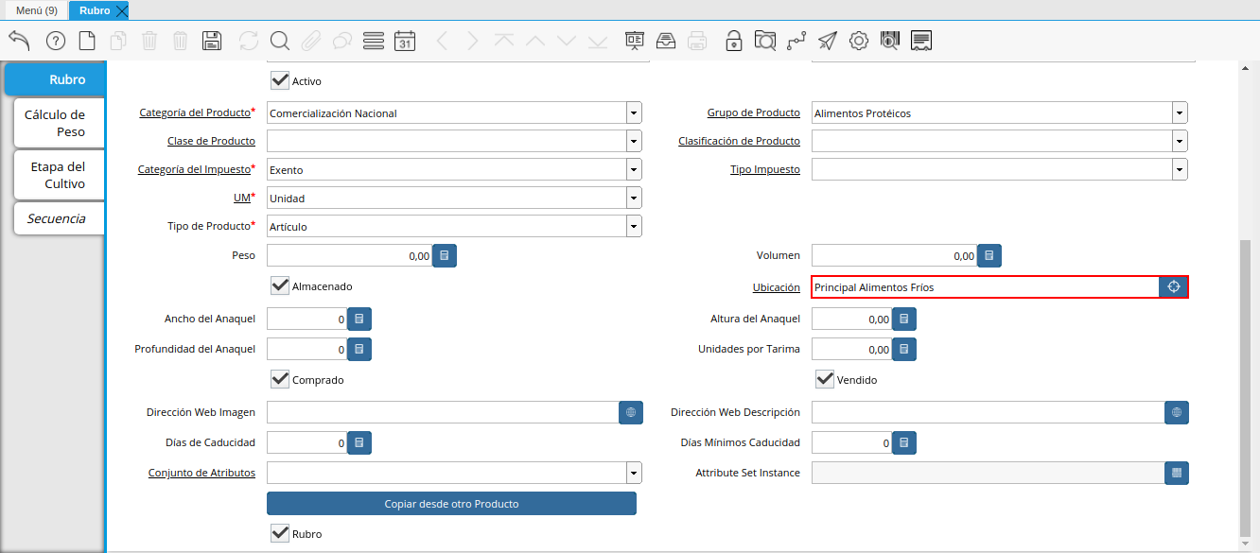This screenshot has height=553, width=1260.
Task: Open the Attribute Set Instance button
Action: pyautogui.click(x=1177, y=473)
